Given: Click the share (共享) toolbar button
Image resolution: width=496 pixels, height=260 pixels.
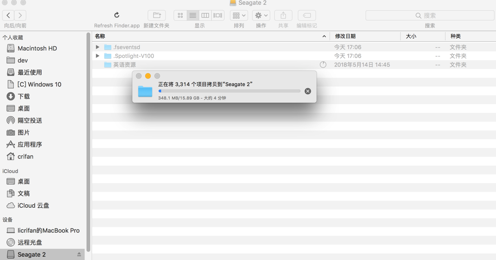Looking at the screenshot, I should 283,15.
